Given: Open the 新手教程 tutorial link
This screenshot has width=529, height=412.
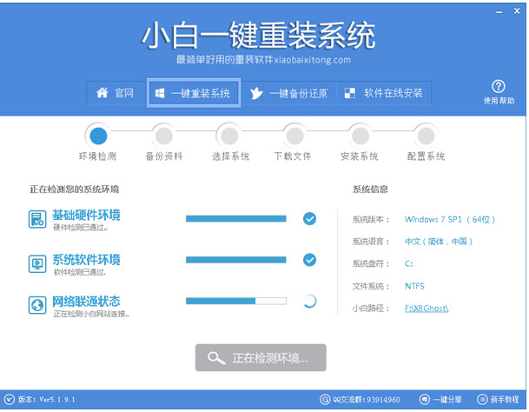Looking at the screenshot, I should pyautogui.click(x=505, y=400).
